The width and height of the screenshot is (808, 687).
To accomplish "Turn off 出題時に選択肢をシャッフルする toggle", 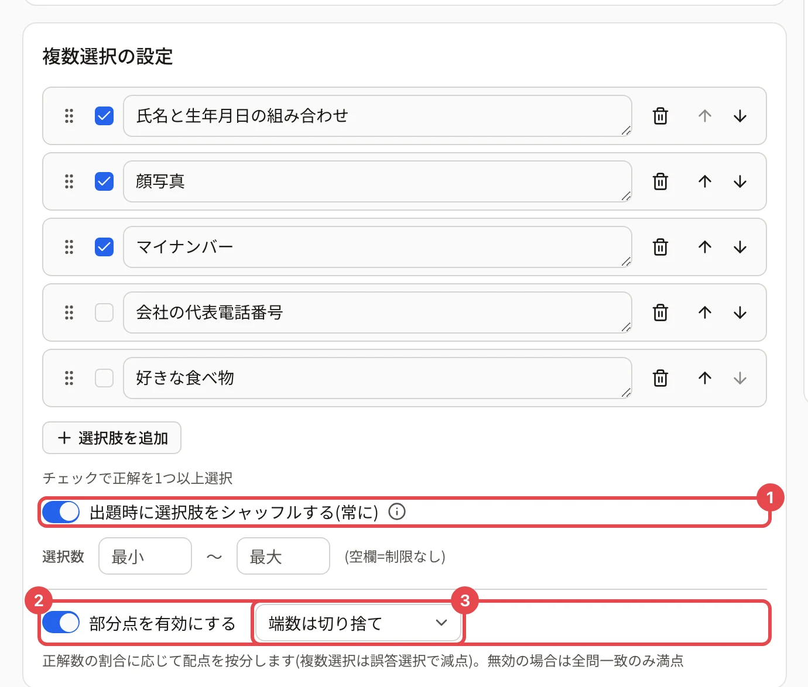I will (x=61, y=513).
